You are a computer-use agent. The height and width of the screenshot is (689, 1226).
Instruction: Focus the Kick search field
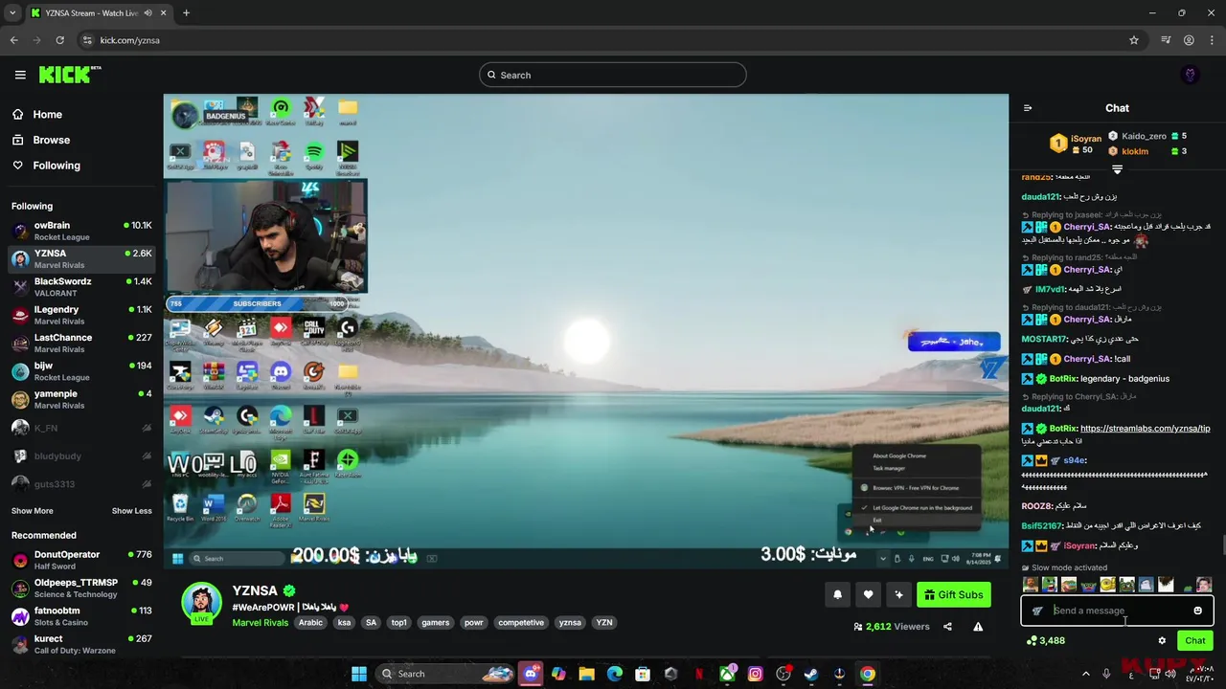point(613,75)
